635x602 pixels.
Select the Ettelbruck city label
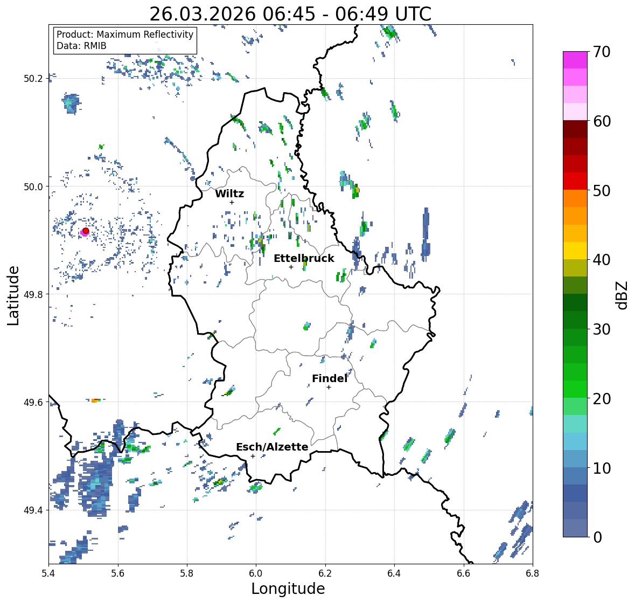pos(304,258)
